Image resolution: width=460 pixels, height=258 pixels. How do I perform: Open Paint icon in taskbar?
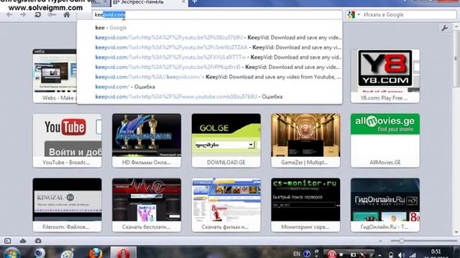[68, 253]
